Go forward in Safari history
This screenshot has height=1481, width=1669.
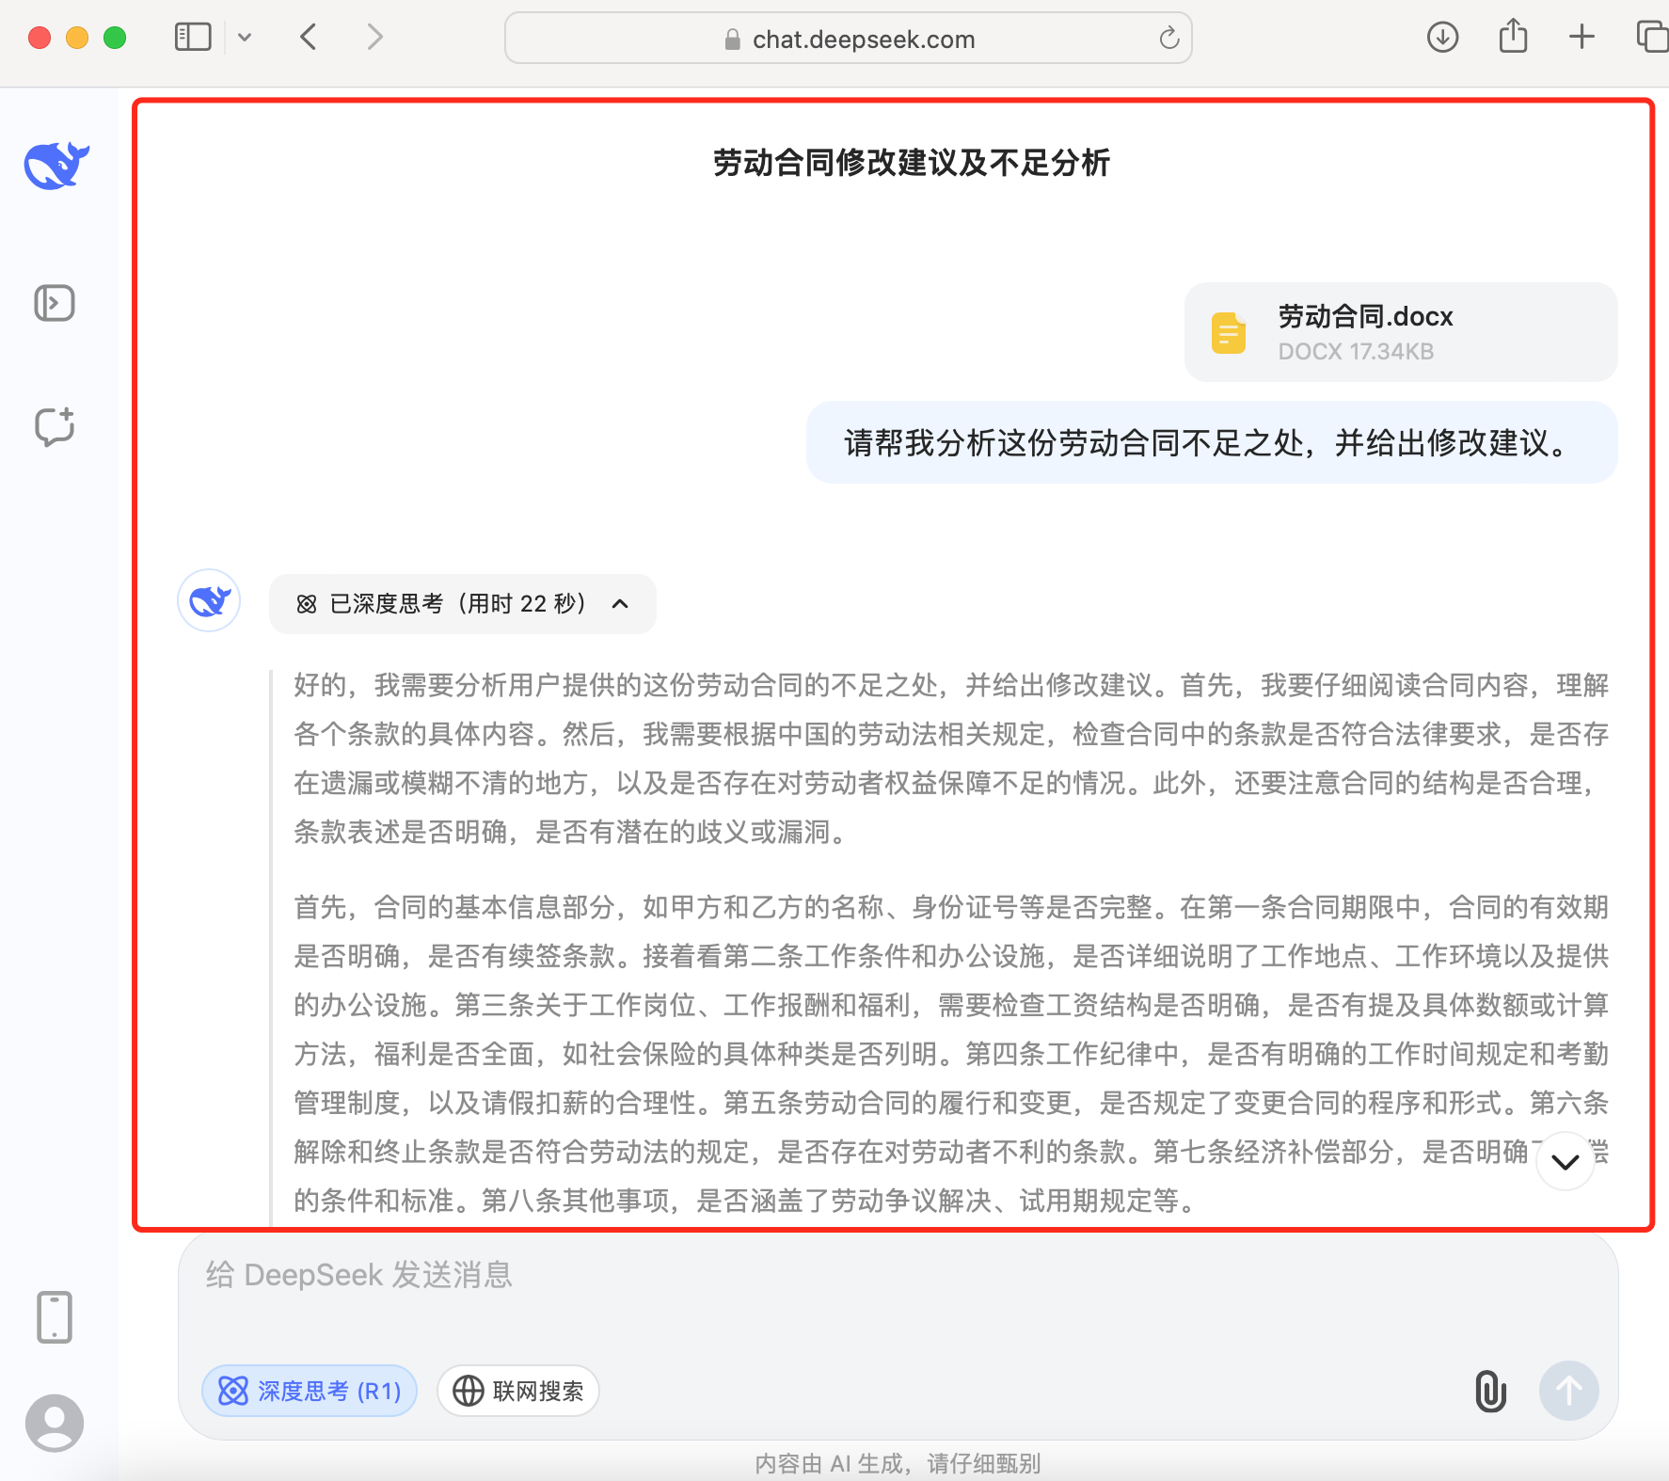[x=374, y=37]
